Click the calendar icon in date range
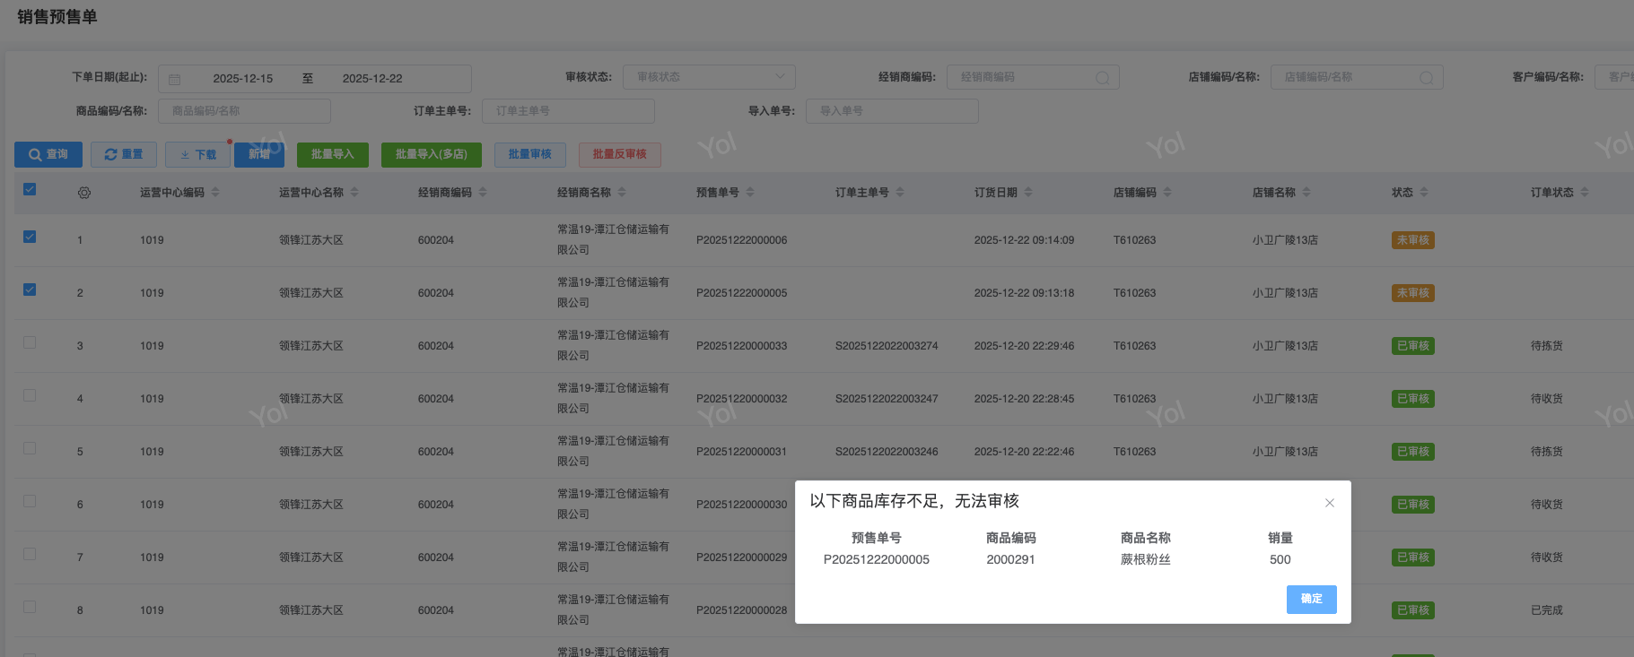Viewport: 1634px width, 657px height. (x=175, y=79)
